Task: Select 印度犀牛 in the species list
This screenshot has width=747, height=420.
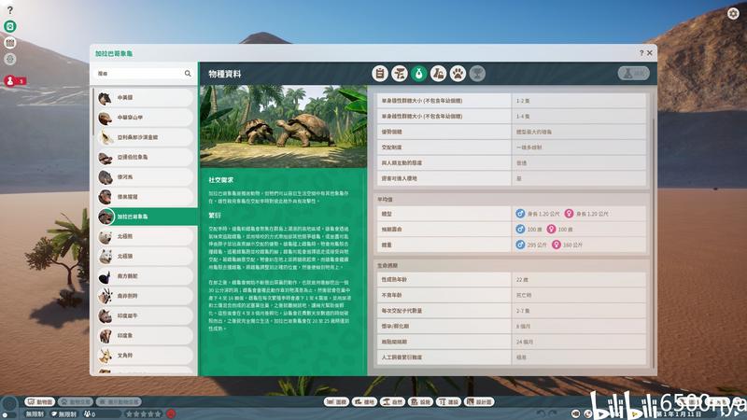Action: click(x=145, y=315)
